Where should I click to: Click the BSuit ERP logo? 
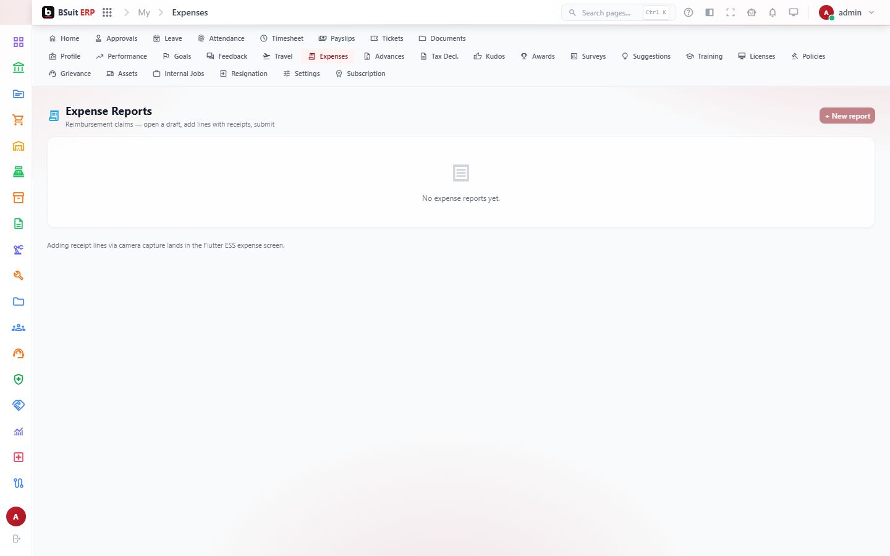(69, 12)
